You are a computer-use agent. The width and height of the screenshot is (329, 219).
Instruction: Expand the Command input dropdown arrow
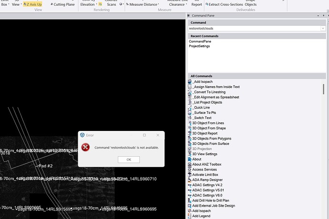pos(323,28)
